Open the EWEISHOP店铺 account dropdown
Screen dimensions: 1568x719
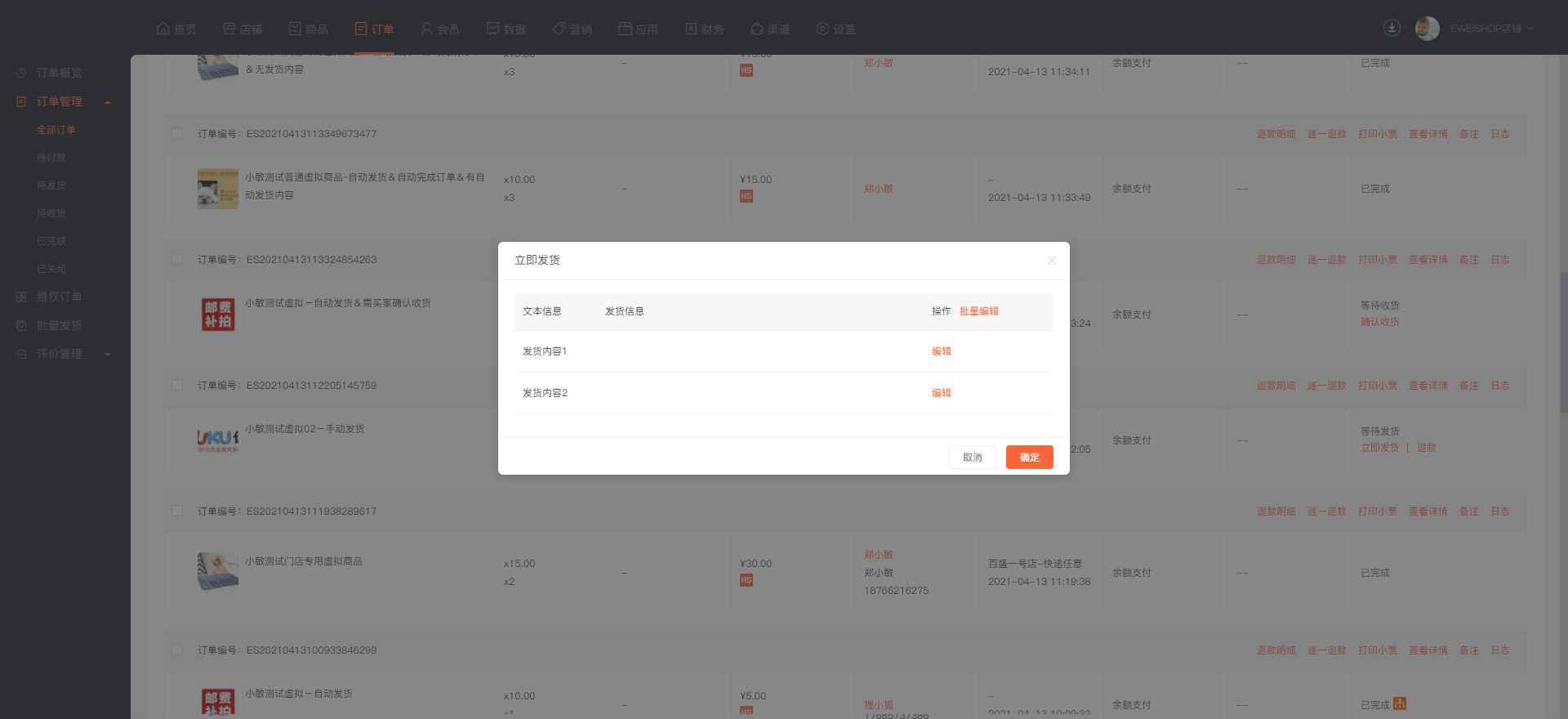[x=1491, y=29]
